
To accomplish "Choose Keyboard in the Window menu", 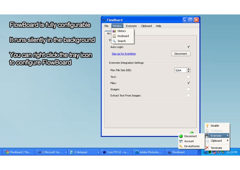I will [x=123, y=36].
